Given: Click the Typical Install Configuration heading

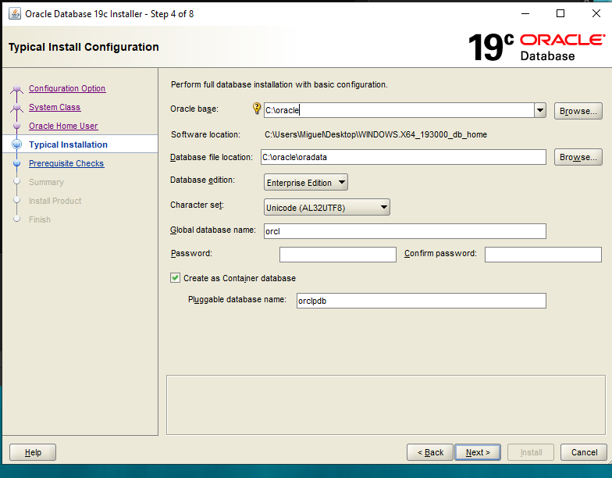Looking at the screenshot, I should 84,47.
